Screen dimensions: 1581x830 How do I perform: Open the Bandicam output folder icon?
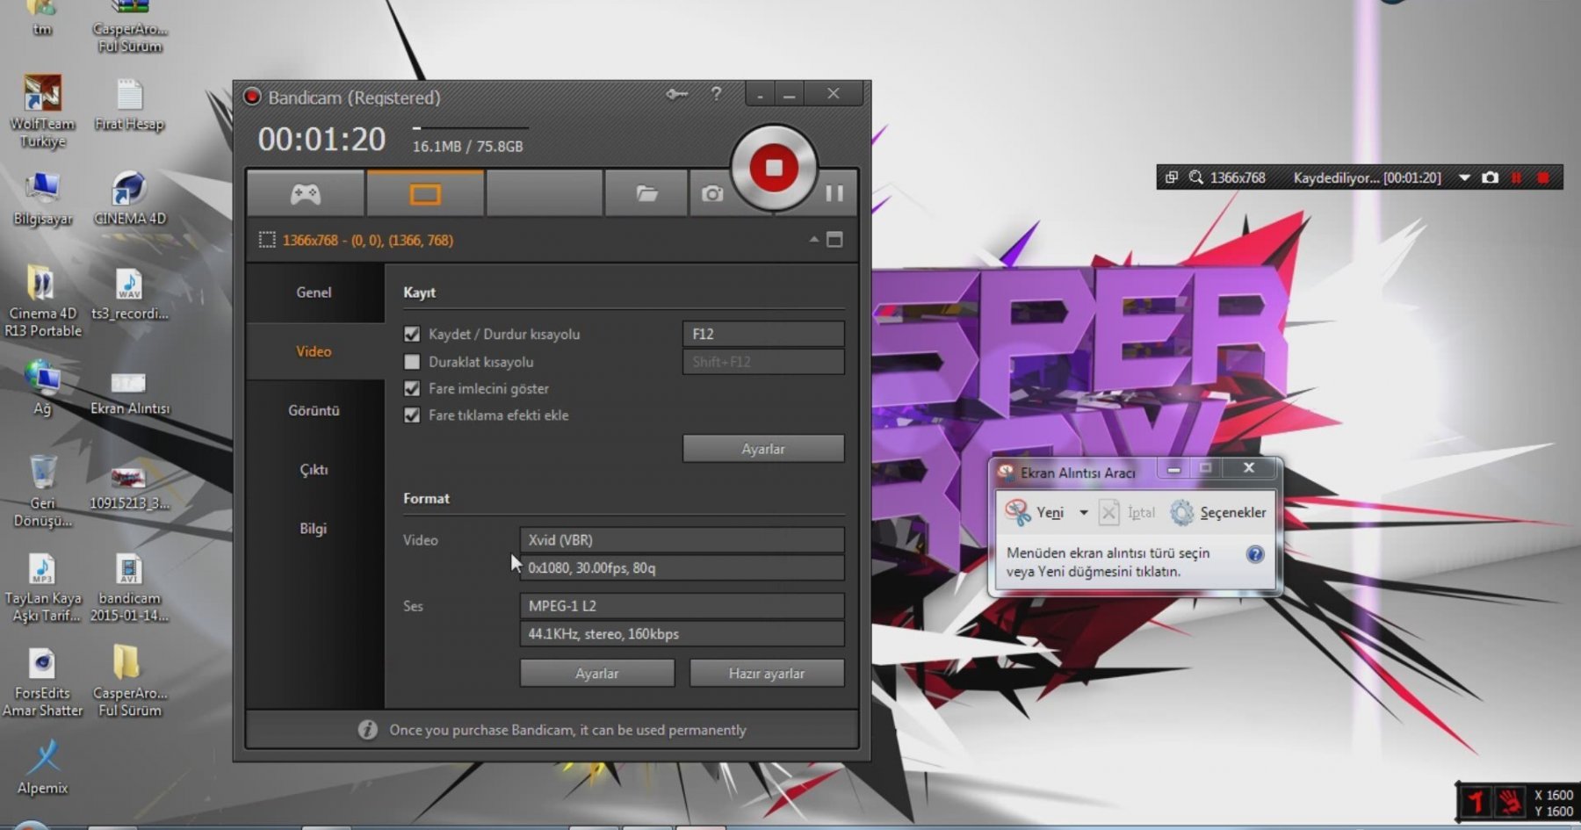pyautogui.click(x=646, y=193)
